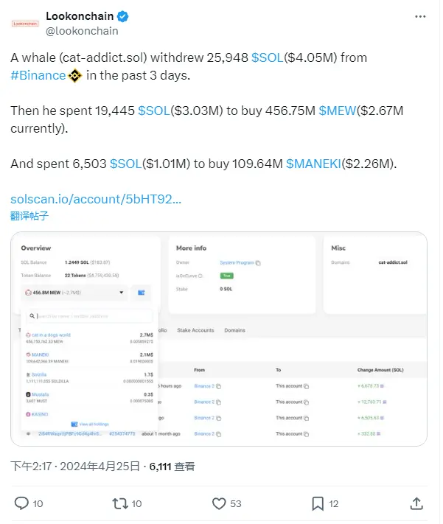Open the solscan.io account link

(x=96, y=199)
